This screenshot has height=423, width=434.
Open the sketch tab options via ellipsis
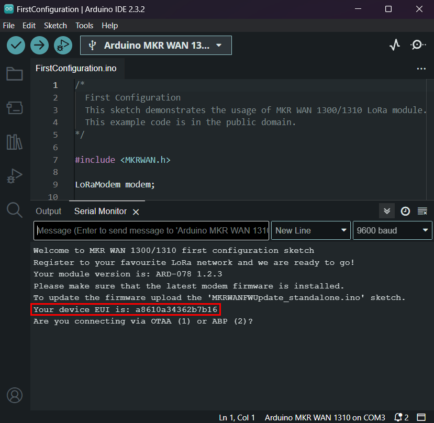[x=421, y=69]
